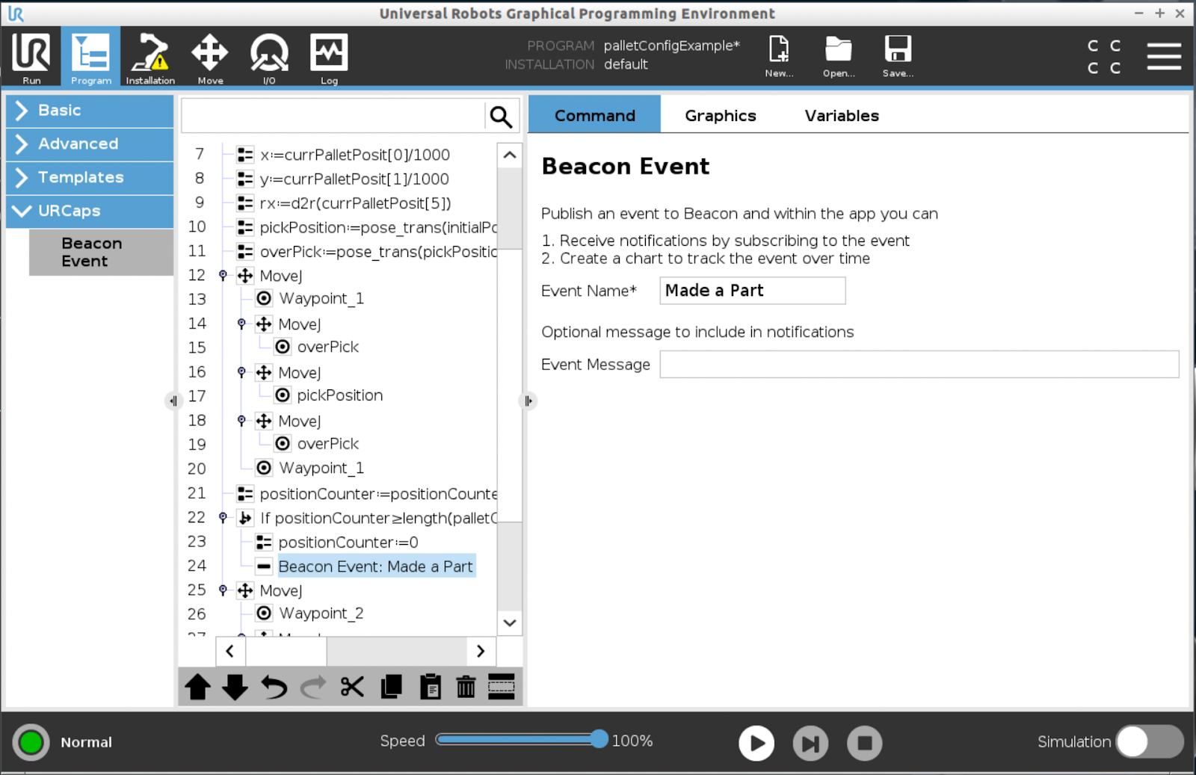1196x775 pixels.
Task: Create a new program with New
Action: pos(779,56)
